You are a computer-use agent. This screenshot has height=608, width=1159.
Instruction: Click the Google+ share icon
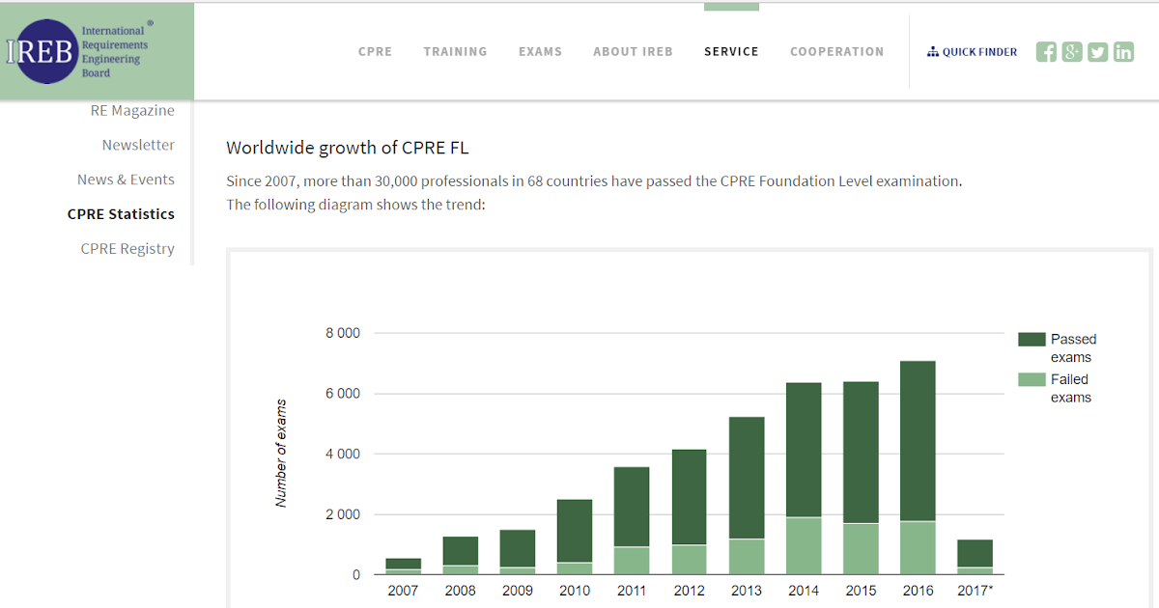pos(1072,51)
